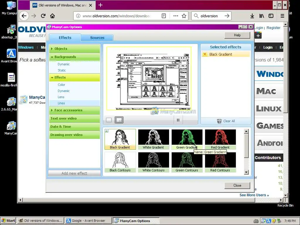Switch to the Sources tab
The width and height of the screenshot is (300, 225).
[97, 38]
